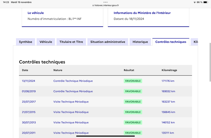The height and width of the screenshot is (138, 211).
Task: Click the Contrôles techniques section heading
Action: point(42,62)
